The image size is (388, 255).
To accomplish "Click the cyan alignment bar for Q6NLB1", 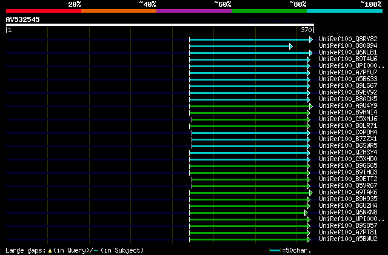I will [x=251, y=53].
